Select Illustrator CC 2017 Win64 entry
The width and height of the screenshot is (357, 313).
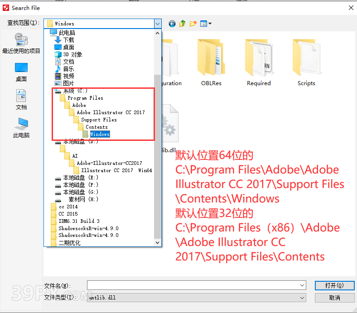tap(113, 170)
